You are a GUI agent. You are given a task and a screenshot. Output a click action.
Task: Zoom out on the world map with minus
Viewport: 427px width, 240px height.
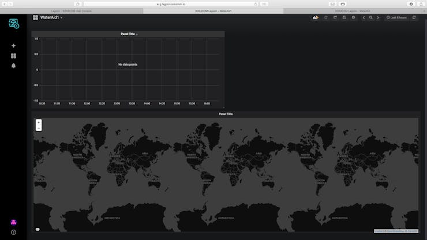[39, 128]
